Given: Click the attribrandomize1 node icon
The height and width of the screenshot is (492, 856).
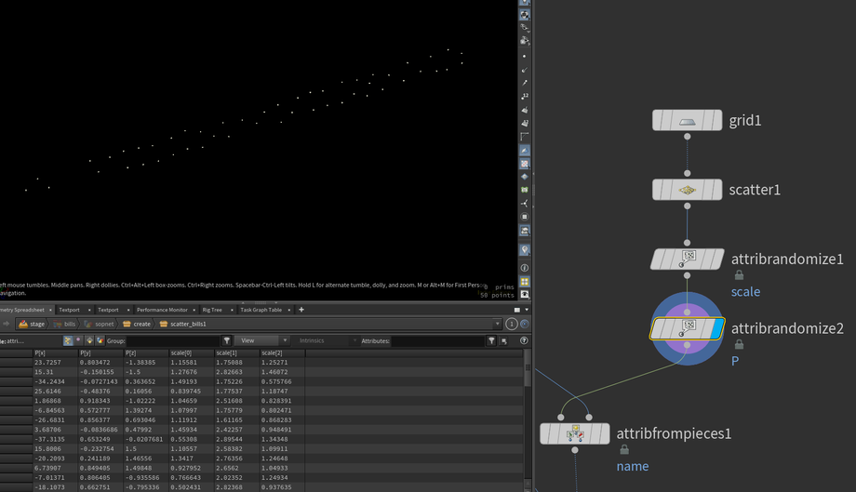Looking at the screenshot, I should (x=689, y=259).
